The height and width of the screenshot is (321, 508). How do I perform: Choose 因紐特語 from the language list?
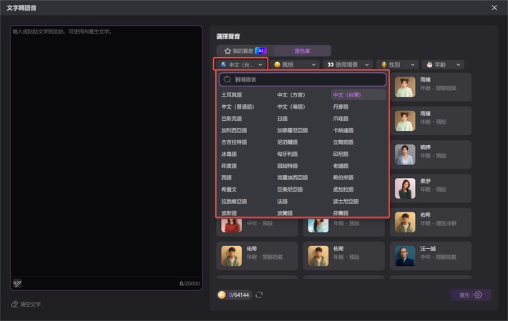click(x=287, y=166)
